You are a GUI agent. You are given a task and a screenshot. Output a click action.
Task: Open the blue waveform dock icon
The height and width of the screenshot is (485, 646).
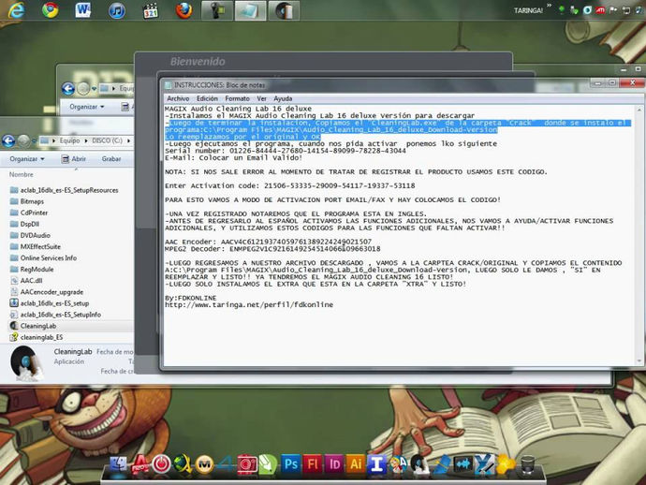point(463,464)
